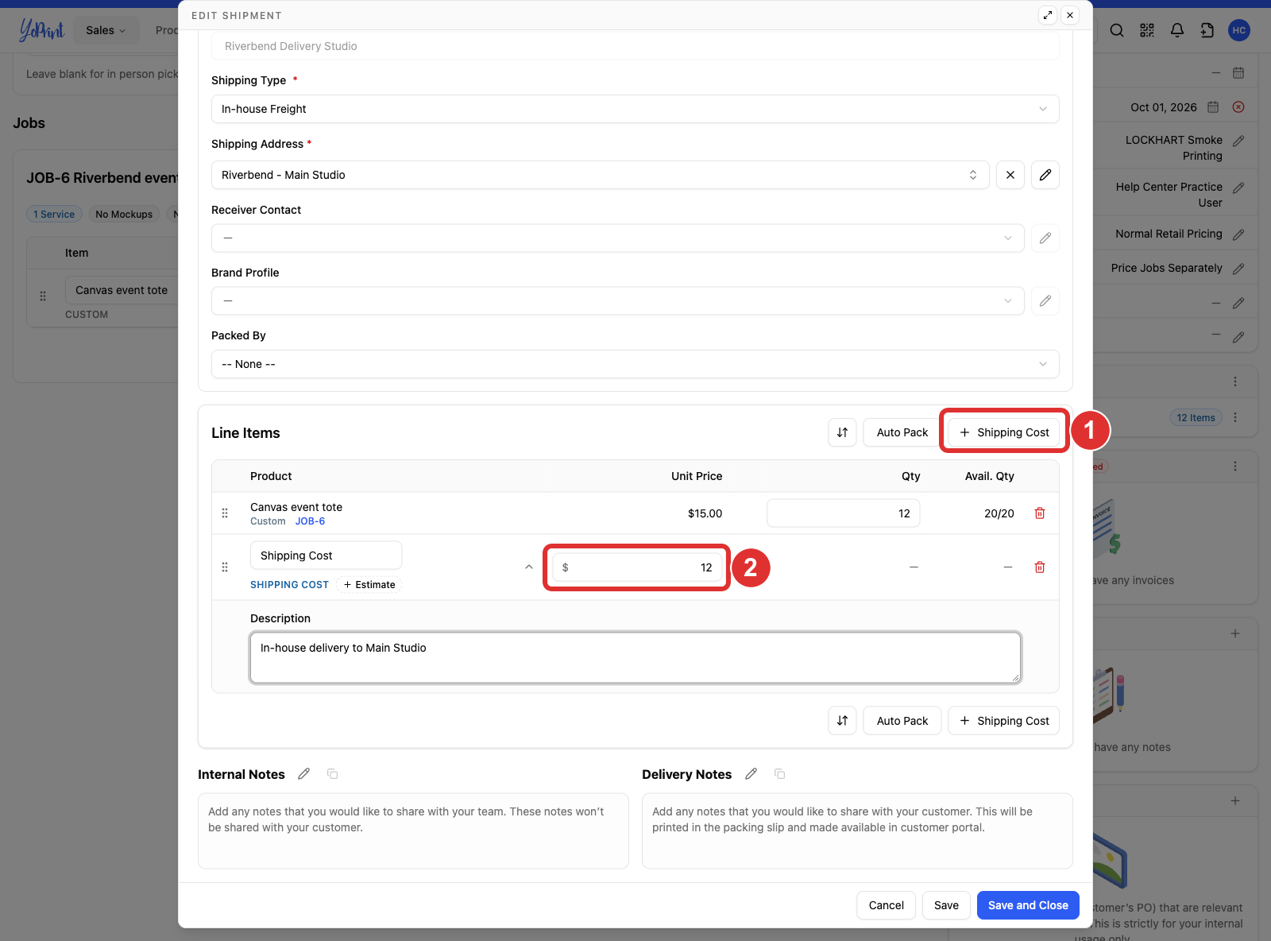Image resolution: width=1271 pixels, height=941 pixels.
Task: Open the HC user avatar menu
Action: [x=1239, y=30]
